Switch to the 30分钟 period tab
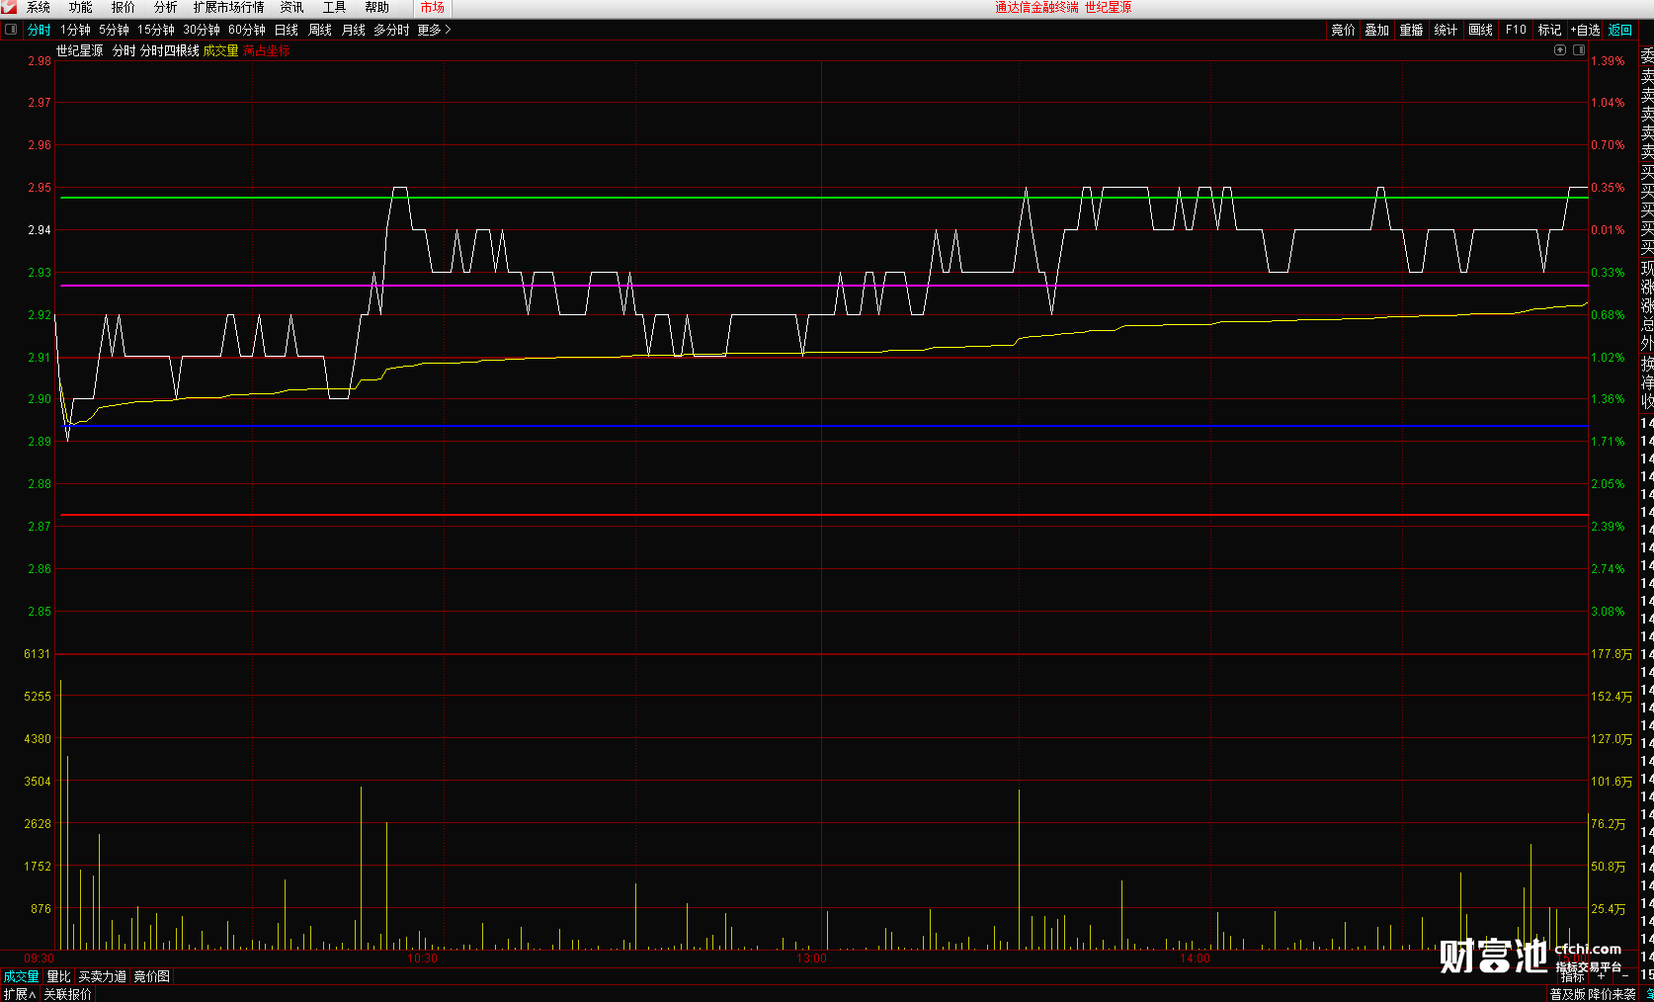Viewport: 1654px width, 1002px height. (202, 31)
